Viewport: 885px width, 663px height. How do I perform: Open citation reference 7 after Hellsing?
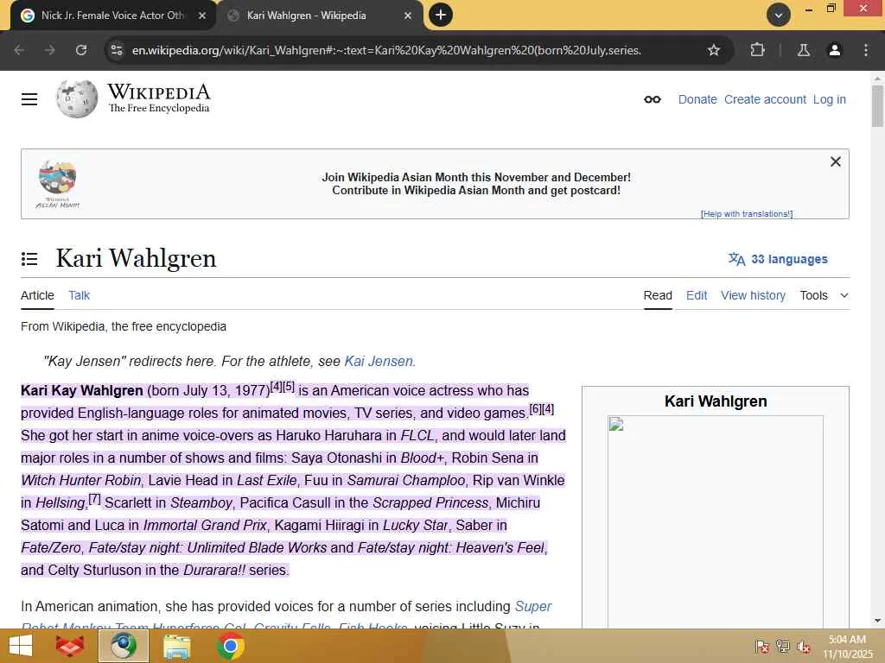click(x=94, y=499)
